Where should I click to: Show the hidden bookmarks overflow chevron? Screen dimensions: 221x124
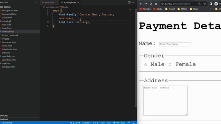(x=211, y=9)
